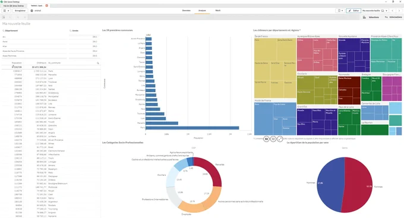Click Les Catégories Socio-Professionnelles title

[122, 143]
